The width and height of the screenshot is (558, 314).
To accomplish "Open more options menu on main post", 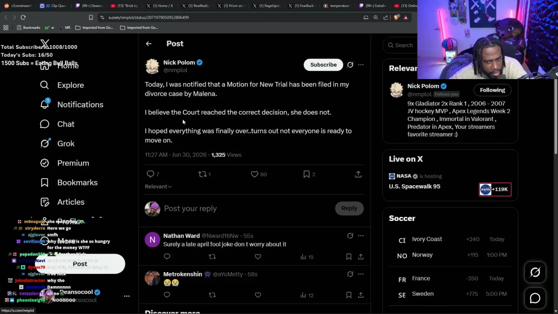I will (x=361, y=65).
